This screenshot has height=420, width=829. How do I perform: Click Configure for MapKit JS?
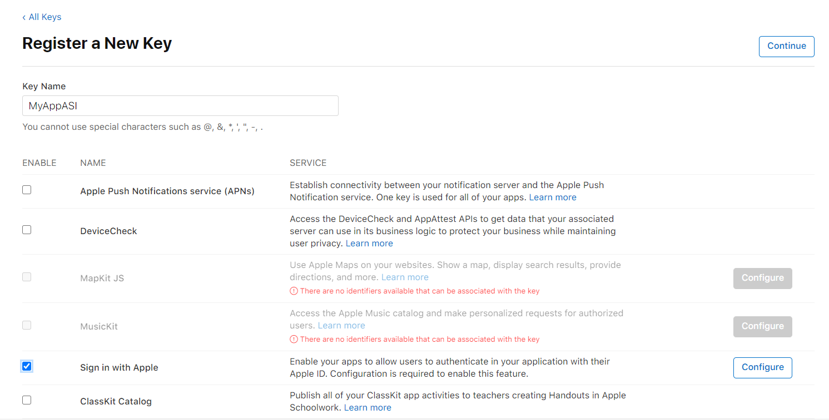[762, 278]
